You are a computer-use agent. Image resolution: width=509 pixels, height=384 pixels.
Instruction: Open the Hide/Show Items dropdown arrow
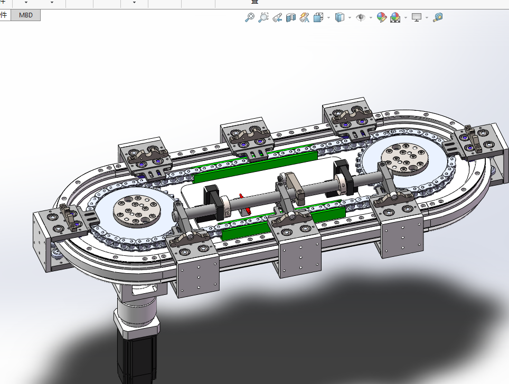(x=371, y=18)
